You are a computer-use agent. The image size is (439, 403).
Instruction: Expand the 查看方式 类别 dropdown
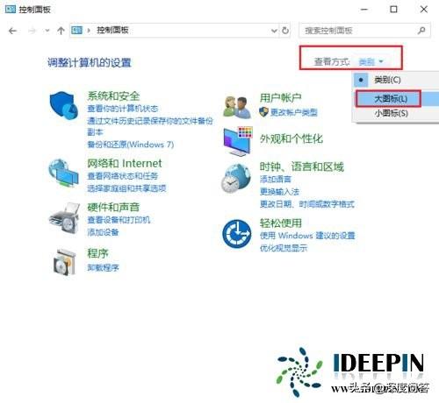pyautogui.click(x=371, y=62)
